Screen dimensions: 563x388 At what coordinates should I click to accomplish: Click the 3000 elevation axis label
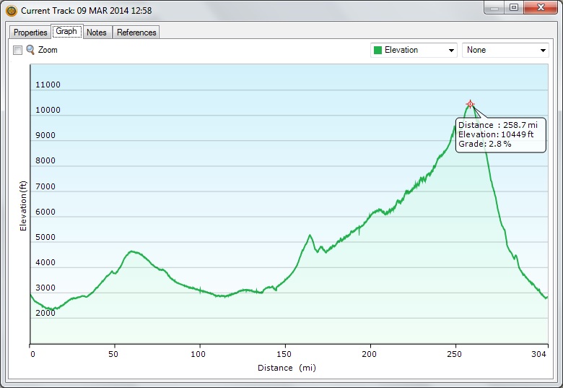[45, 288]
